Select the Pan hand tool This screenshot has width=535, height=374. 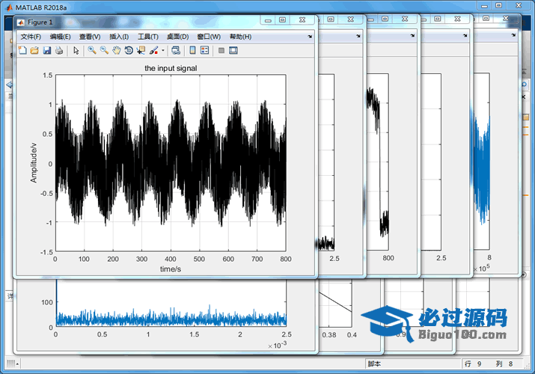click(117, 50)
